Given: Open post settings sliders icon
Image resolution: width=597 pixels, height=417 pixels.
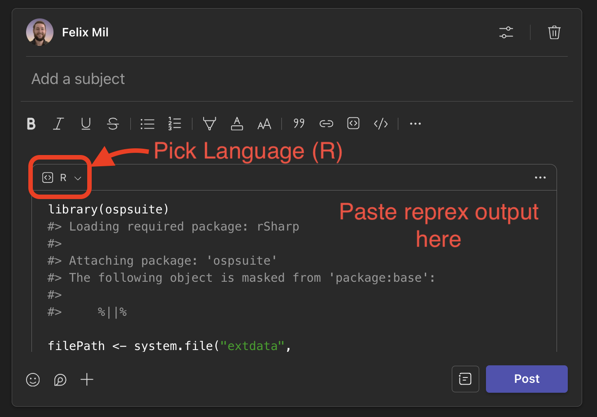Looking at the screenshot, I should (506, 32).
